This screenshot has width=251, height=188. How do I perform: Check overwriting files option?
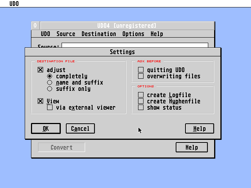pyautogui.click(x=141, y=76)
